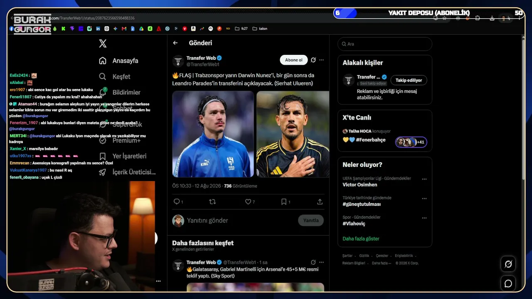This screenshot has height=299, width=532.
Task: Click the 736 Görüntüleme view count
Action: 240,186
